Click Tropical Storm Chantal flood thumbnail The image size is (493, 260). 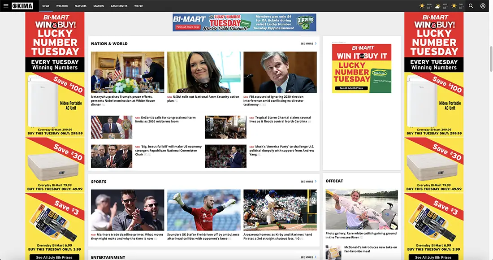pyautogui.click(x=226, y=127)
